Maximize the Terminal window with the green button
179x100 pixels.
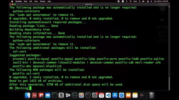pyautogui.click(x=15, y=4)
